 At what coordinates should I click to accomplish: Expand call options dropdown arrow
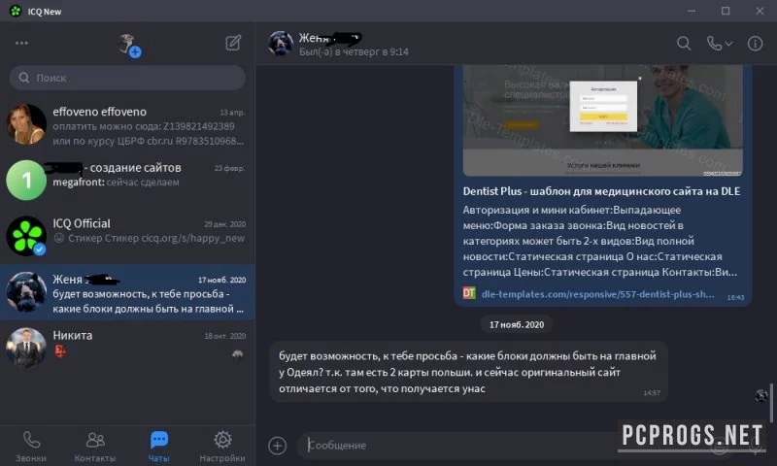729,44
